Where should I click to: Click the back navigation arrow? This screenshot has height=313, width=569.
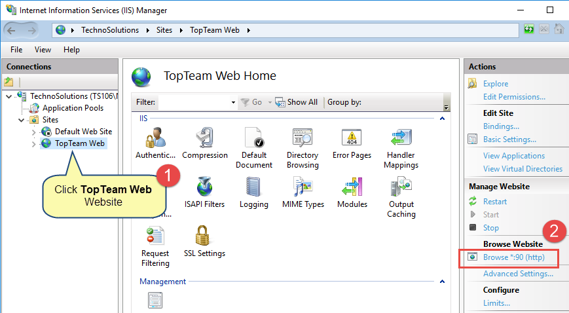tap(11, 31)
